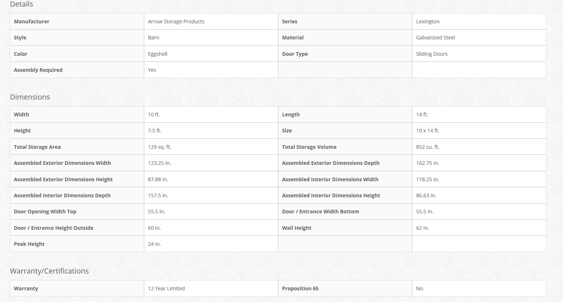This screenshot has width=563, height=302.
Task: Click Door / Entrance Width Bottom label
Action: pyautogui.click(x=321, y=212)
